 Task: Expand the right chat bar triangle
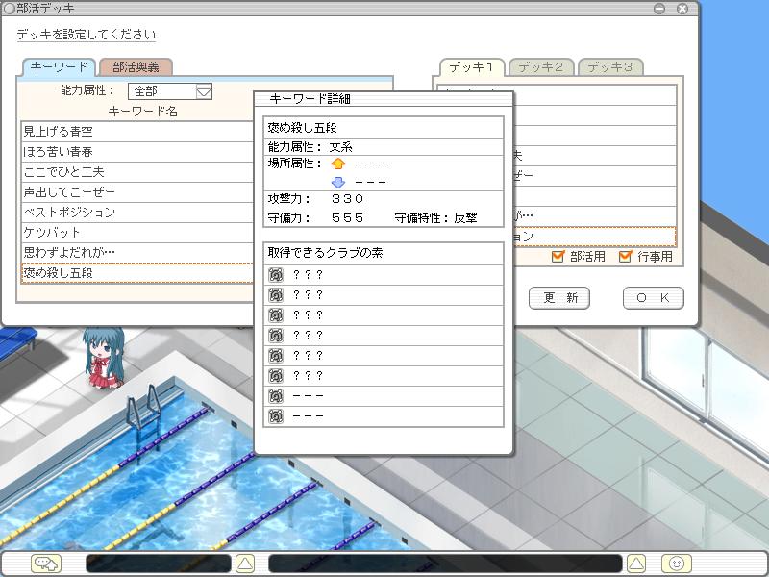click(x=636, y=564)
